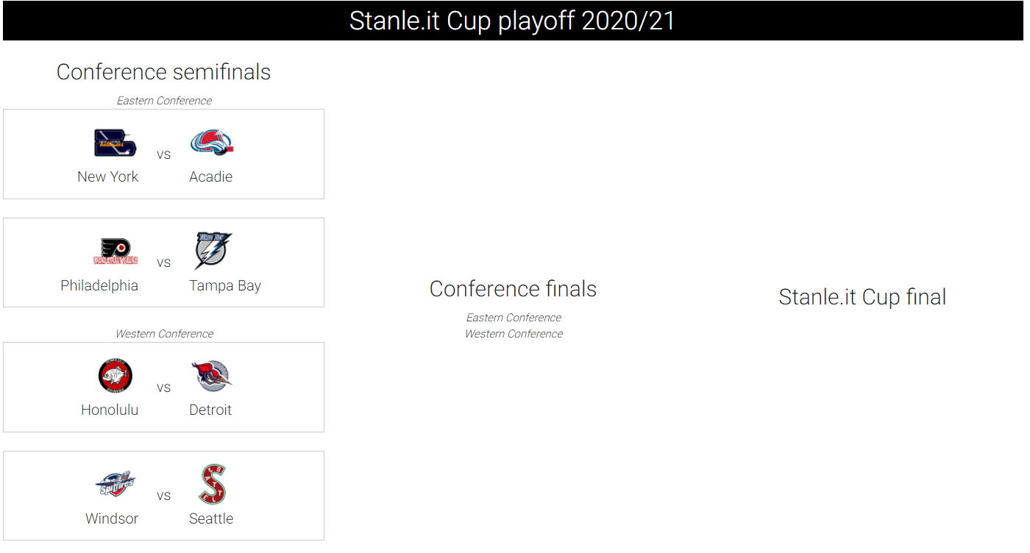Viewport: 1030px width, 553px height.
Task: Click the Tampa Bay team name
Action: [x=225, y=285]
